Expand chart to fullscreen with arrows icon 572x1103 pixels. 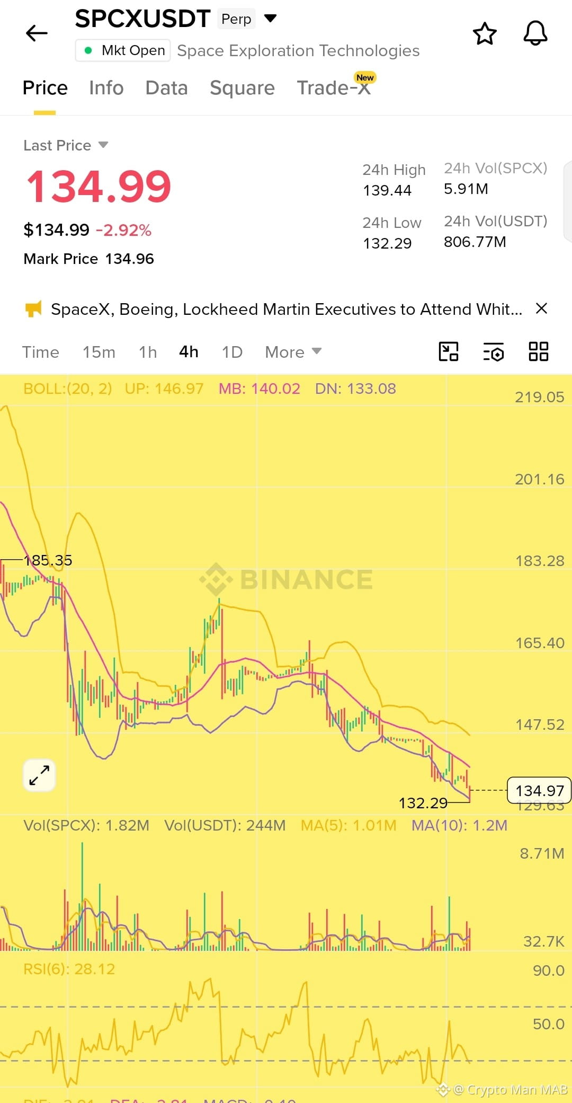(39, 775)
